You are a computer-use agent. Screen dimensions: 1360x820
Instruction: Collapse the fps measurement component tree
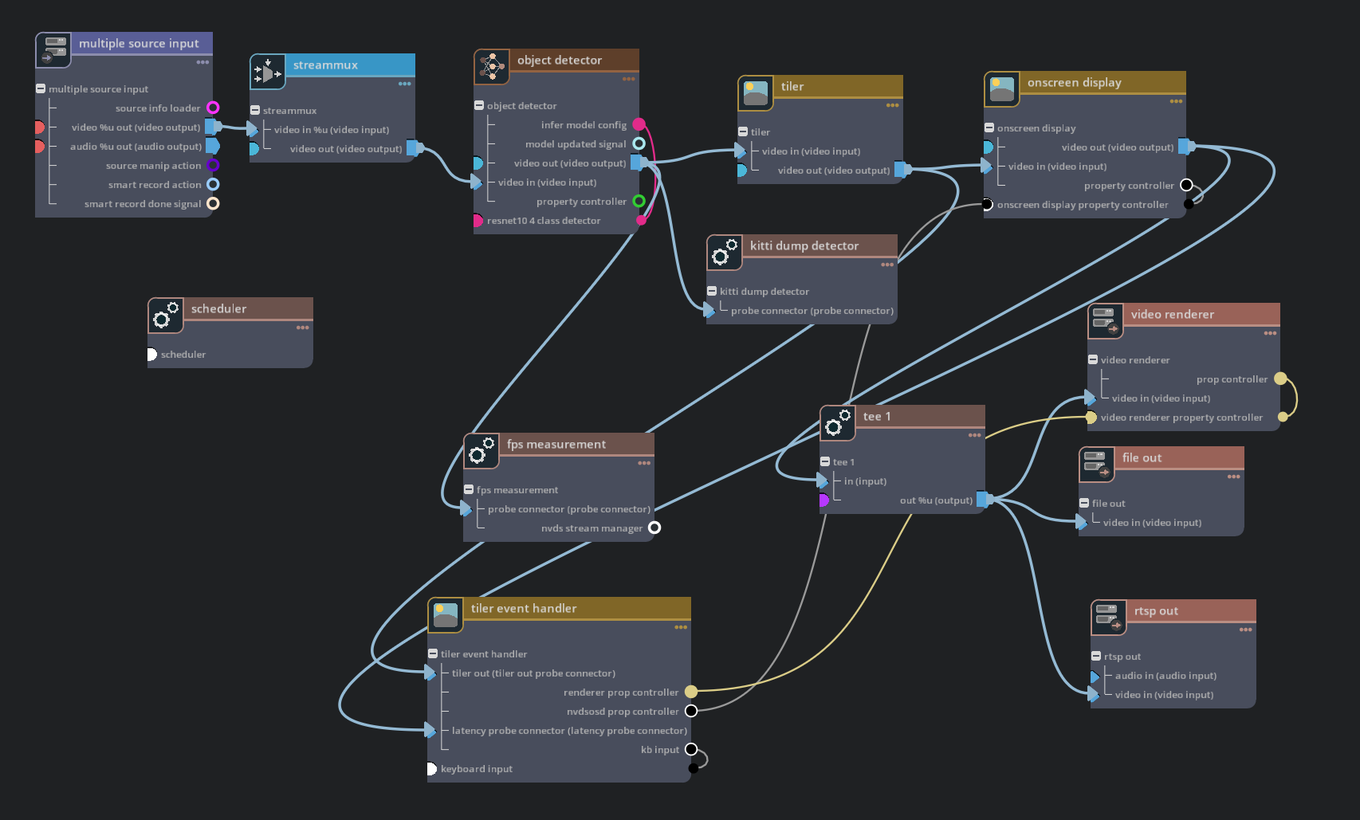coord(469,489)
